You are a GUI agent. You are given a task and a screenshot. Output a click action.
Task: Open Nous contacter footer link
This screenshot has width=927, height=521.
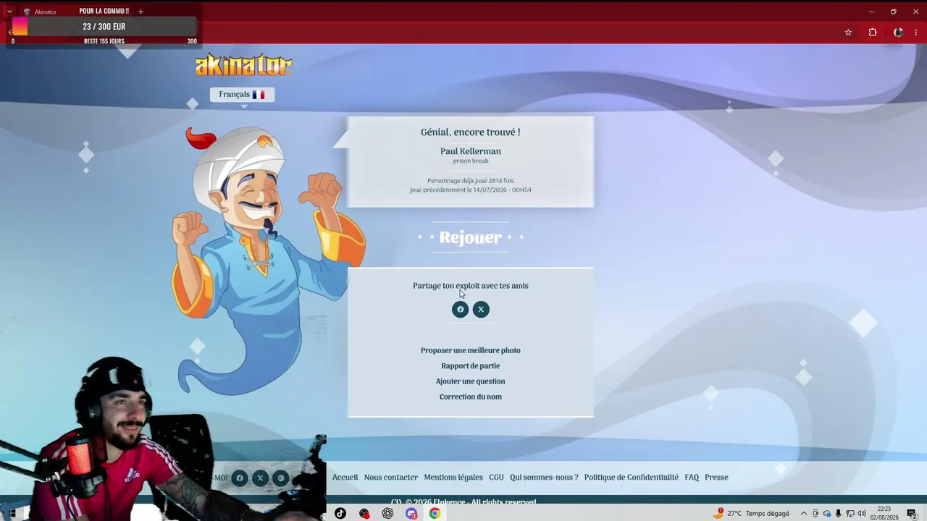tap(391, 478)
